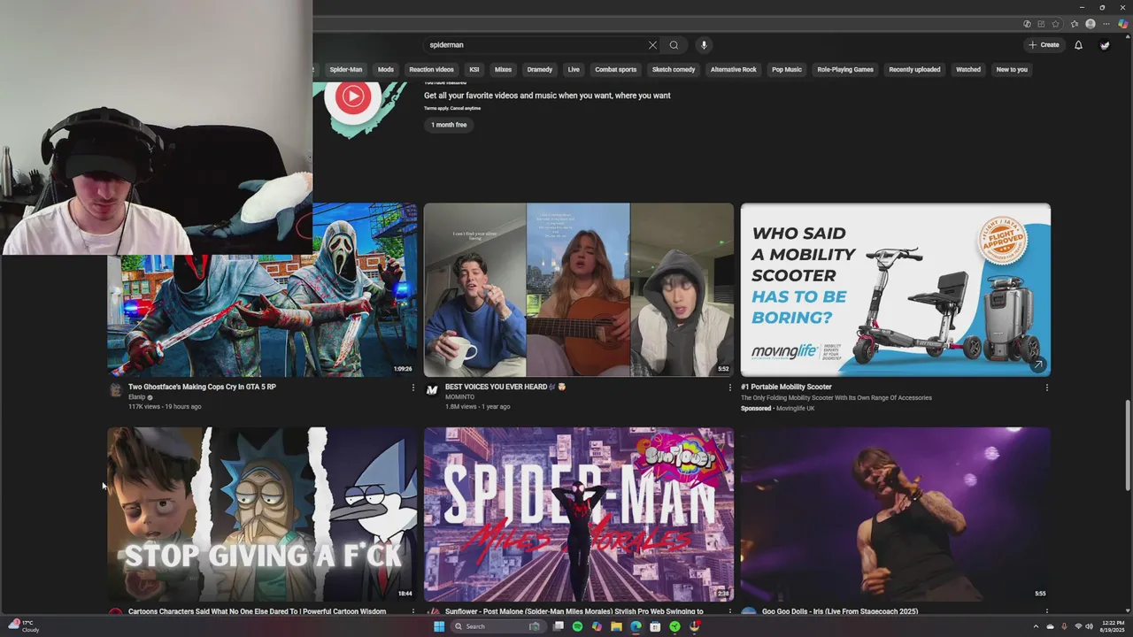Open File Explorer from the taskbar
Viewport: 1133px width, 637px height.
pos(616,626)
